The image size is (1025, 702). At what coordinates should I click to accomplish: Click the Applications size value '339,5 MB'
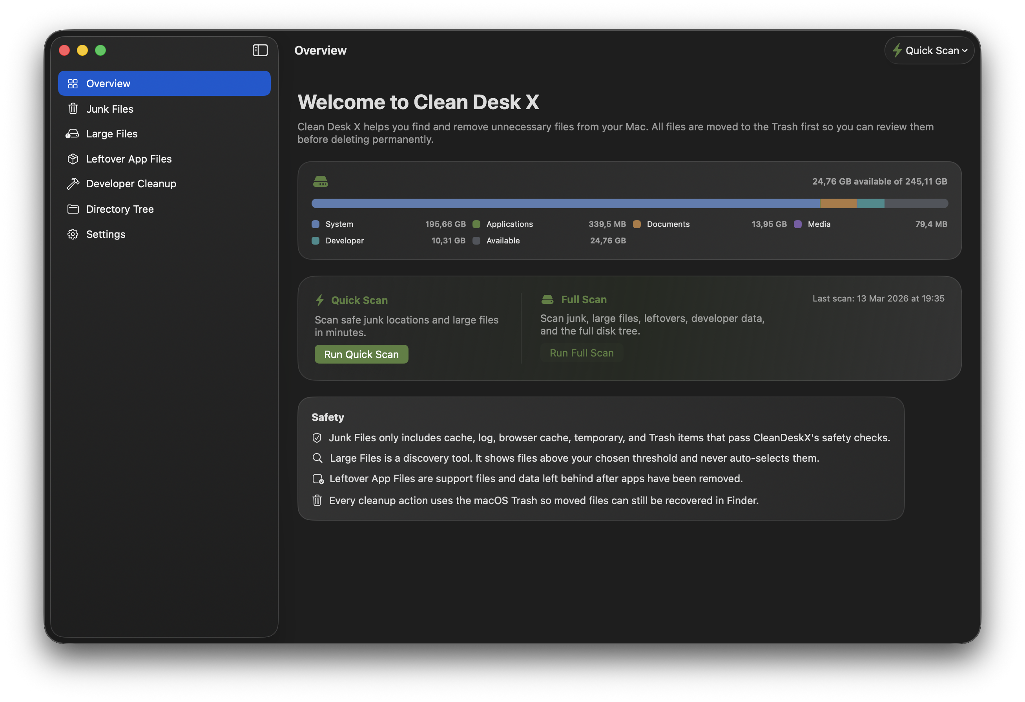[607, 224]
